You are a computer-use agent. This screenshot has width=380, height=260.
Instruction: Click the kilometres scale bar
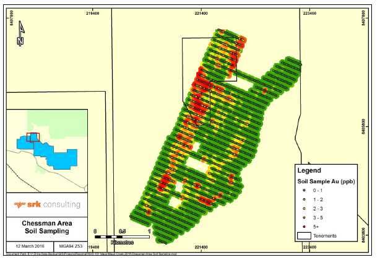[x=122, y=236]
